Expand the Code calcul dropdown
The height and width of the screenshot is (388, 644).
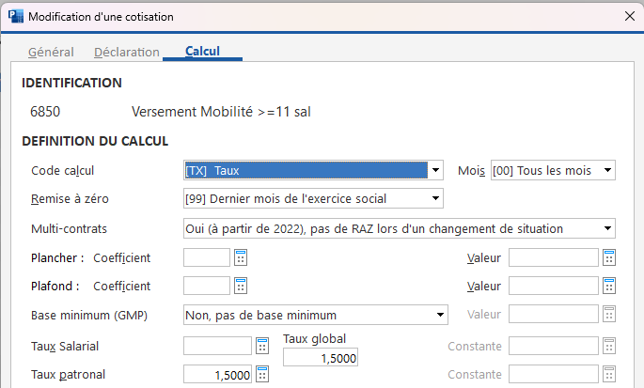(x=435, y=170)
